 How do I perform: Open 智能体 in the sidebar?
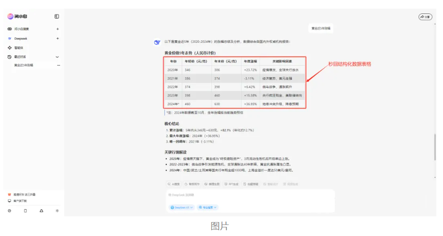tap(19, 48)
